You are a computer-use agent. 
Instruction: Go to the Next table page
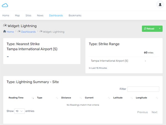click(154, 112)
